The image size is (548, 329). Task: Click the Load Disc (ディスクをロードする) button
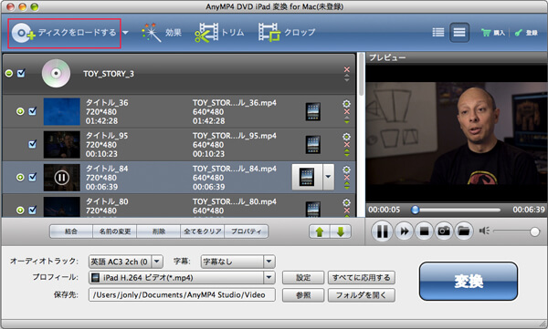(64, 33)
